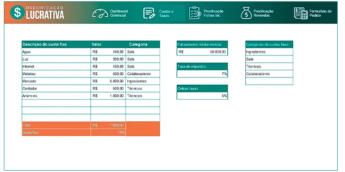The image size is (345, 172).
Task: Click the Luz value cell R$ 350,00
Action: (108, 59)
